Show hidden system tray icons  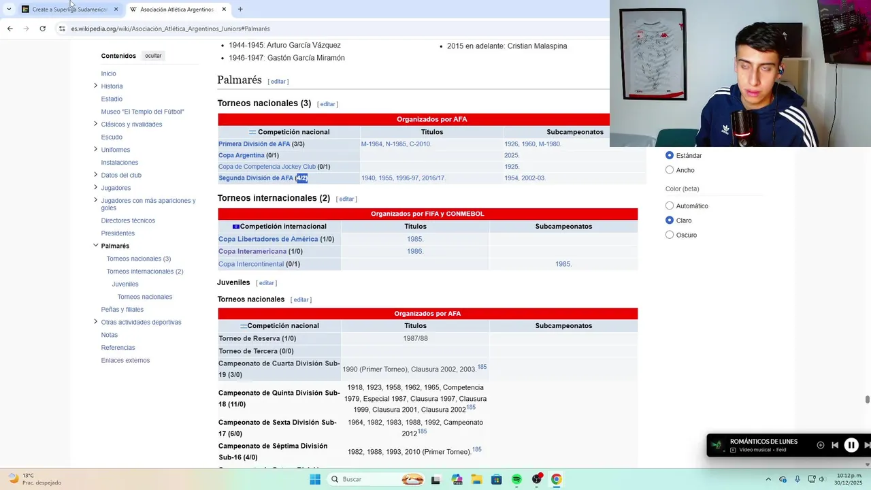click(x=768, y=479)
